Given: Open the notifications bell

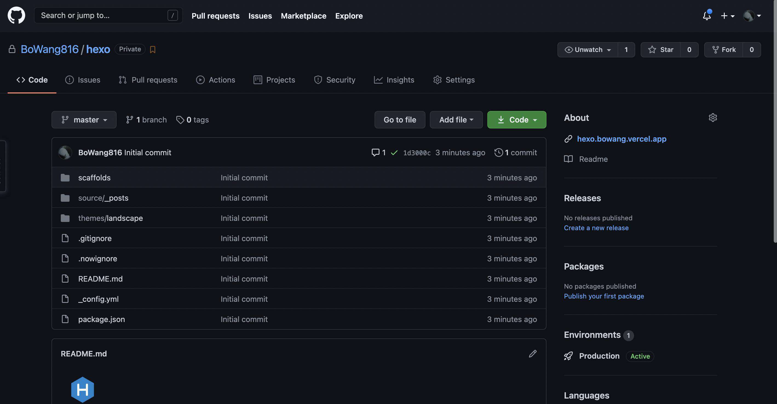Looking at the screenshot, I should pos(707,15).
